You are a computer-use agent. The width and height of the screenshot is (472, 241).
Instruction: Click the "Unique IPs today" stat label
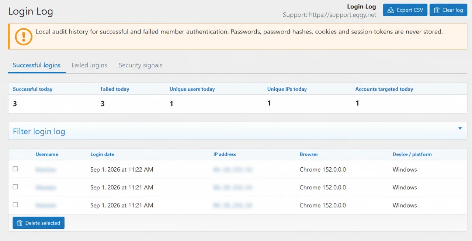(287, 89)
